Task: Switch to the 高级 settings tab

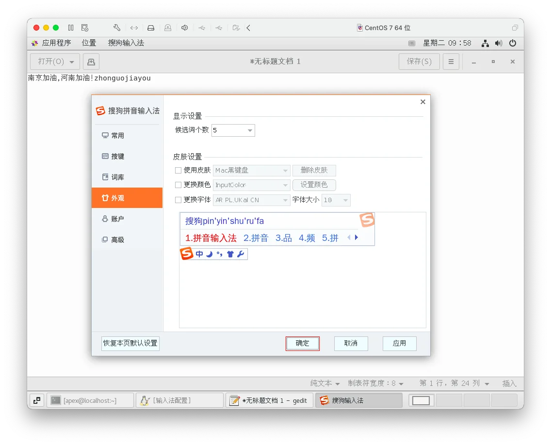Action: (127, 239)
